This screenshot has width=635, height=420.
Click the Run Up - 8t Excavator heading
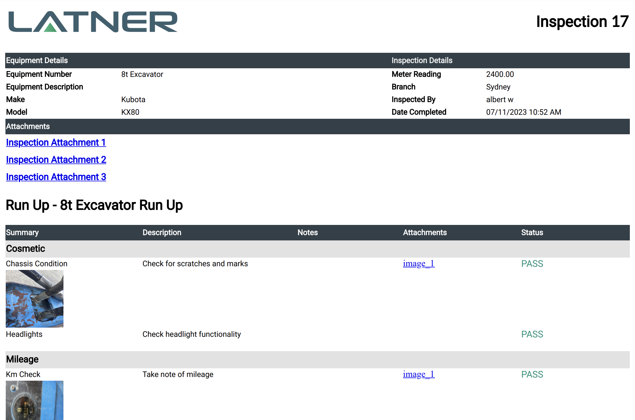(94, 205)
